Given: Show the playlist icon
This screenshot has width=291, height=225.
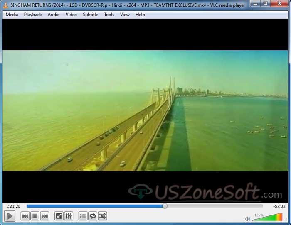Looking at the screenshot, I should tap(83, 216).
